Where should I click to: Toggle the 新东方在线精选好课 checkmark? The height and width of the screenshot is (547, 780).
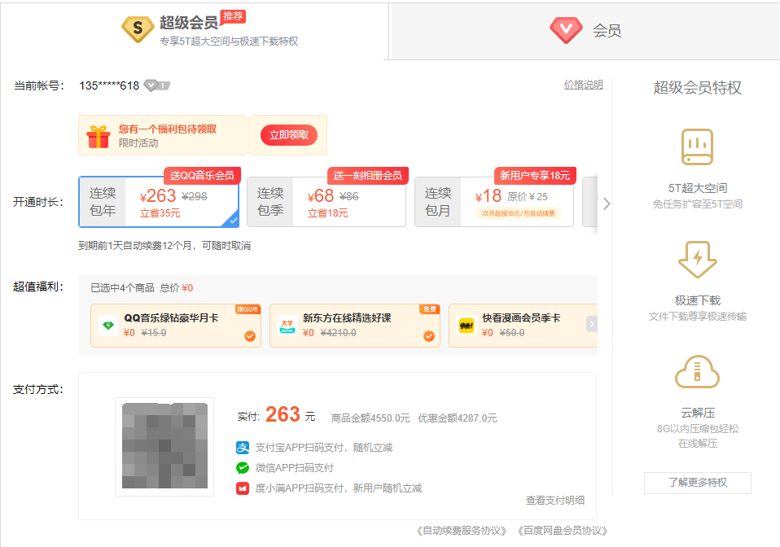tap(429, 336)
